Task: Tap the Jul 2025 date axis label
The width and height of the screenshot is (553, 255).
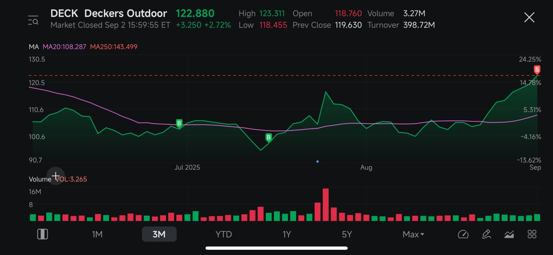Action: point(187,167)
